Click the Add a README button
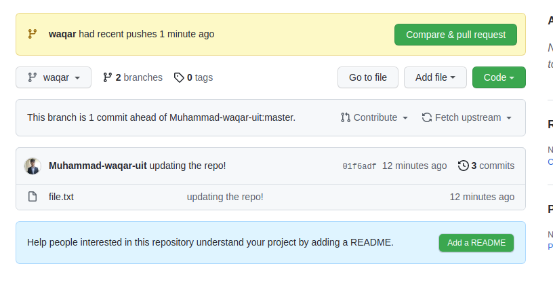Image resolution: width=553 pixels, height=306 pixels. pyautogui.click(x=476, y=243)
